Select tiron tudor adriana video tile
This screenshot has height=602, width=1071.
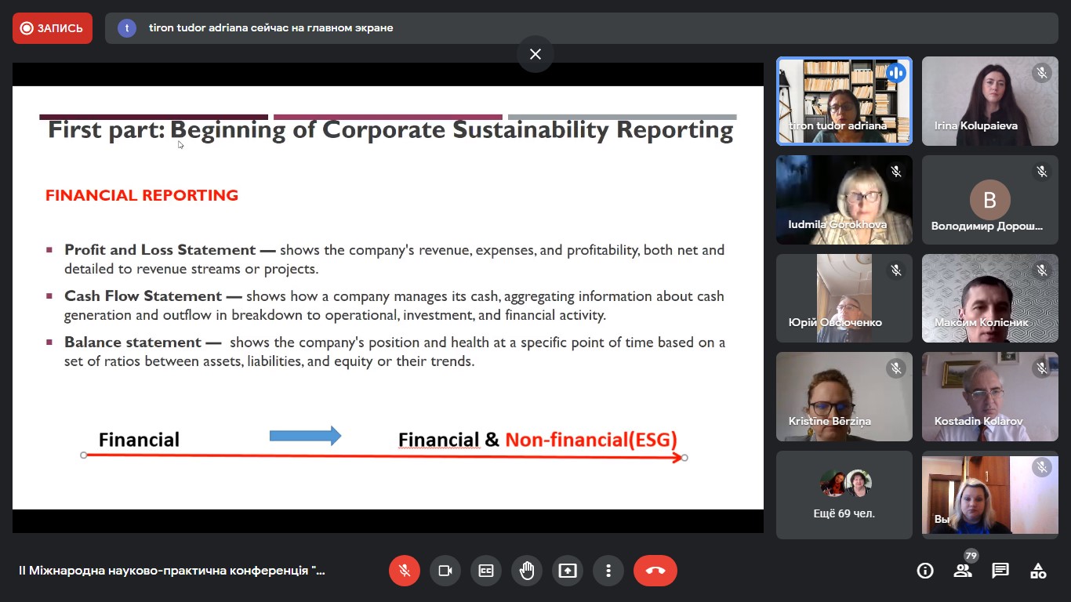click(844, 101)
